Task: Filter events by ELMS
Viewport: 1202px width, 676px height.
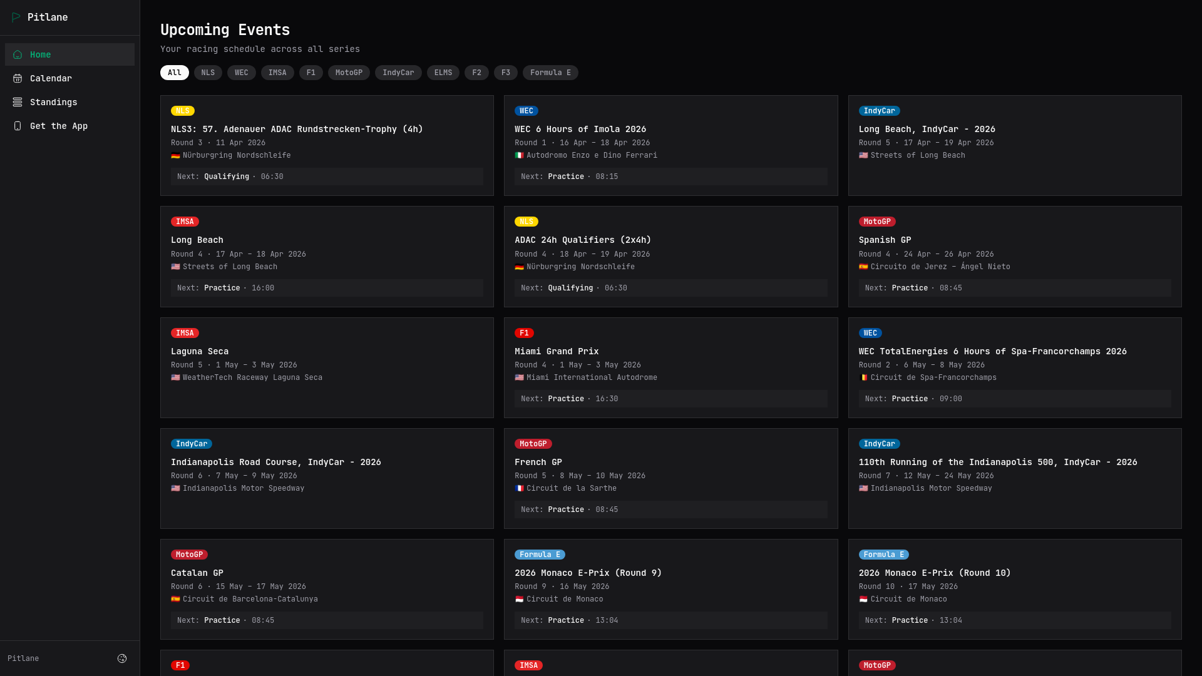Action: point(443,73)
